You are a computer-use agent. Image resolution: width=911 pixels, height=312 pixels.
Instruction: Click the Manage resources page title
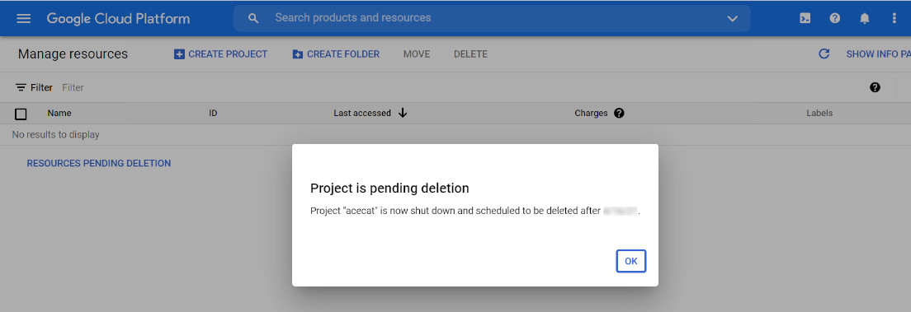[73, 54]
